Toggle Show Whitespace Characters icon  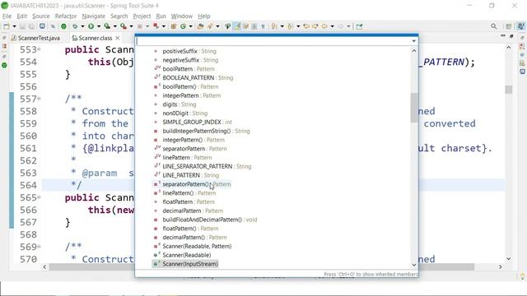pyautogui.click(x=263, y=26)
